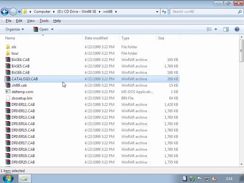Open the Edit menu
This screenshot has width=244, height=183.
(19, 21)
